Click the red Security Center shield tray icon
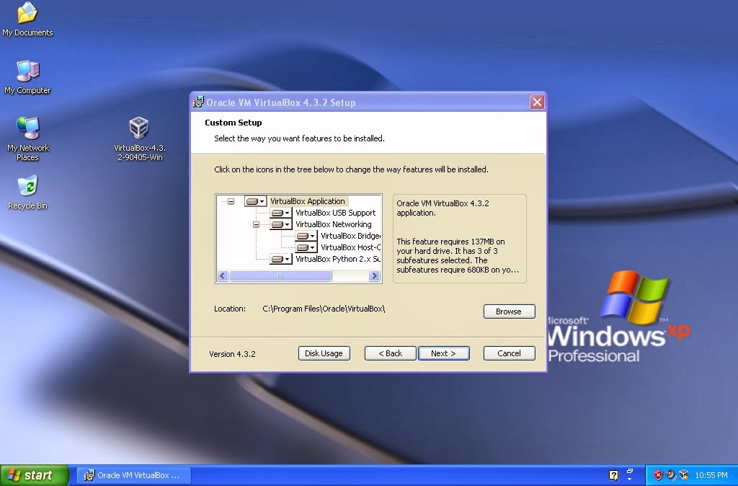 pos(658,475)
